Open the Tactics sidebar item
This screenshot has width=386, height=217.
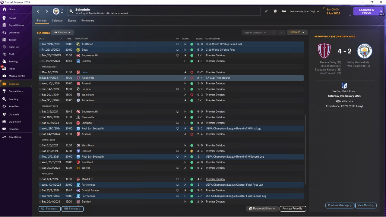coord(13,40)
